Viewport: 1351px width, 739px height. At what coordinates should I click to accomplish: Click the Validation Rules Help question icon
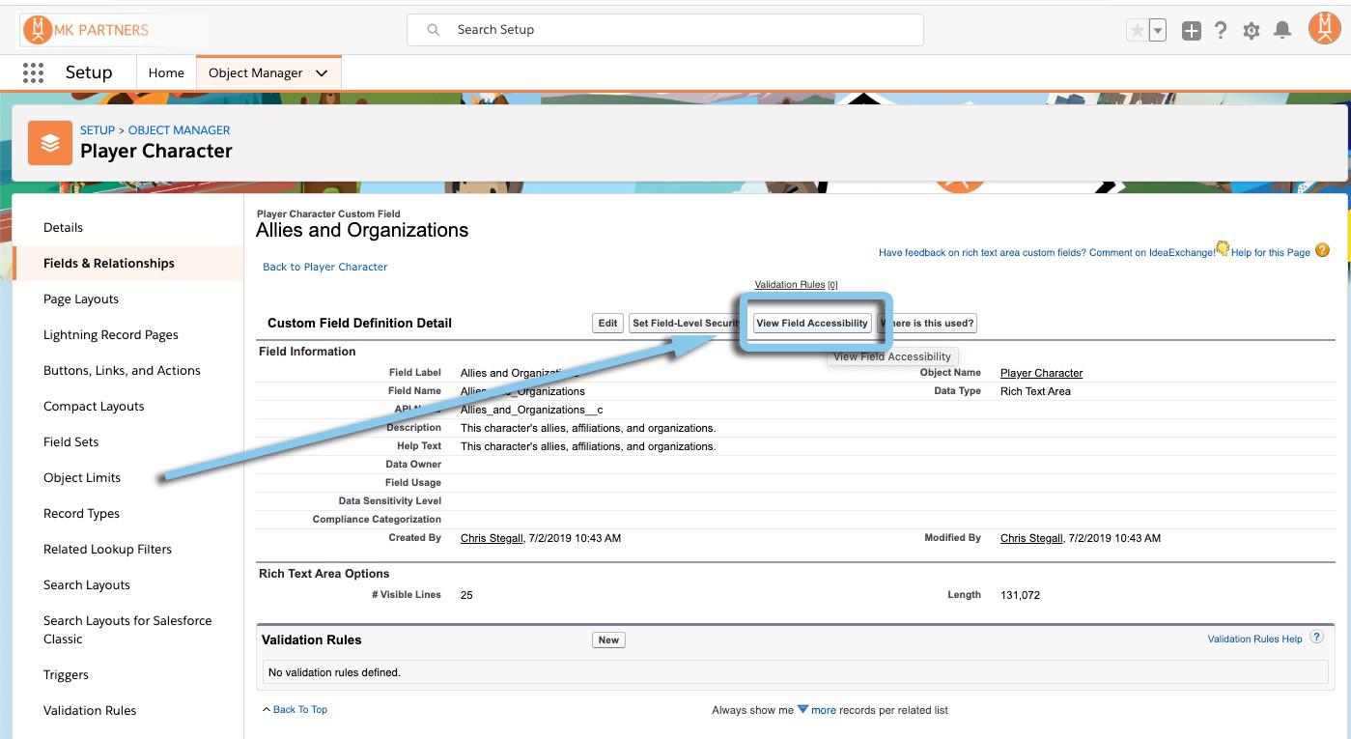click(x=1317, y=639)
